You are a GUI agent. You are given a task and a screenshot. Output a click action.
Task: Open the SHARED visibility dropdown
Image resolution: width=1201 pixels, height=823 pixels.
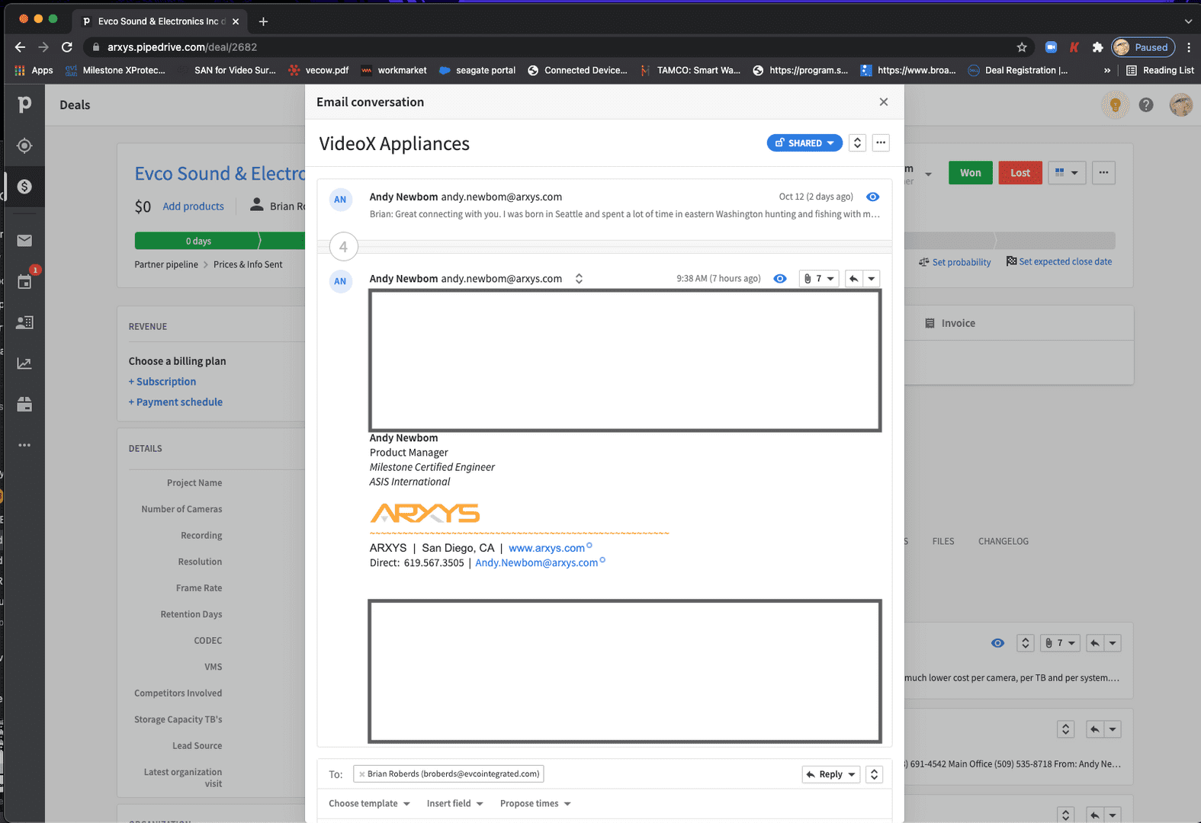pos(804,143)
